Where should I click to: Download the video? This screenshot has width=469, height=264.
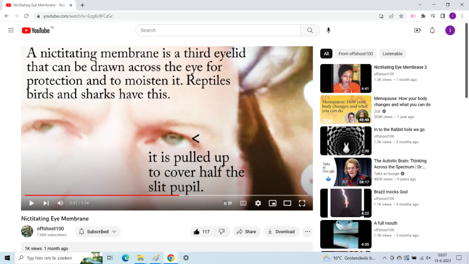(281, 232)
